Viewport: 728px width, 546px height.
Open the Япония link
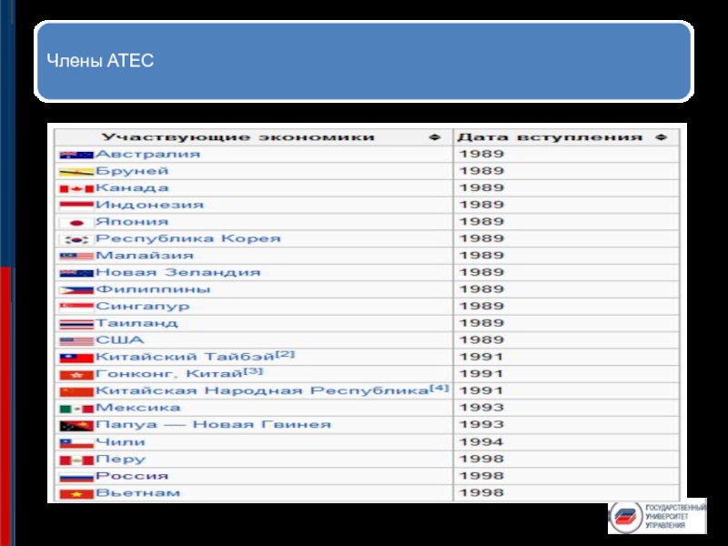[x=132, y=222]
